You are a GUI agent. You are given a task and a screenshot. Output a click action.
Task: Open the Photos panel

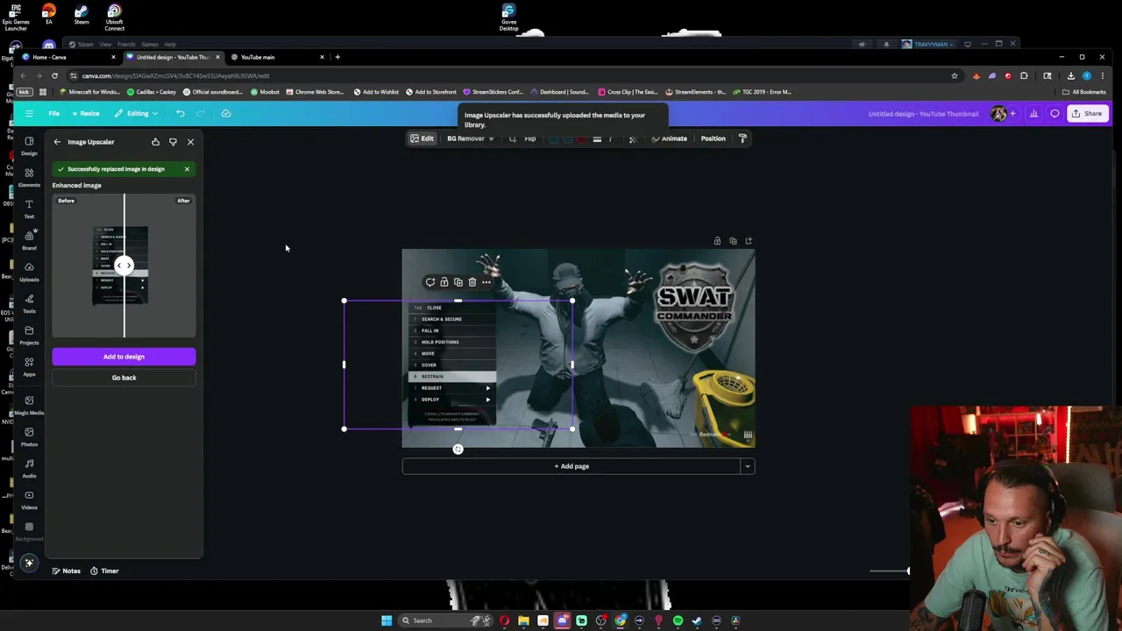pyautogui.click(x=29, y=436)
